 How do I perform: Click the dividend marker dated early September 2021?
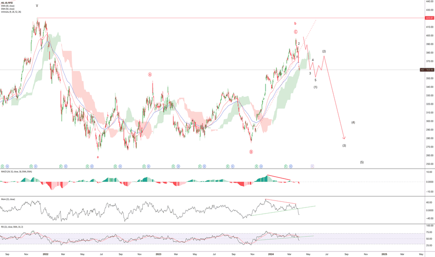tap(7, 166)
